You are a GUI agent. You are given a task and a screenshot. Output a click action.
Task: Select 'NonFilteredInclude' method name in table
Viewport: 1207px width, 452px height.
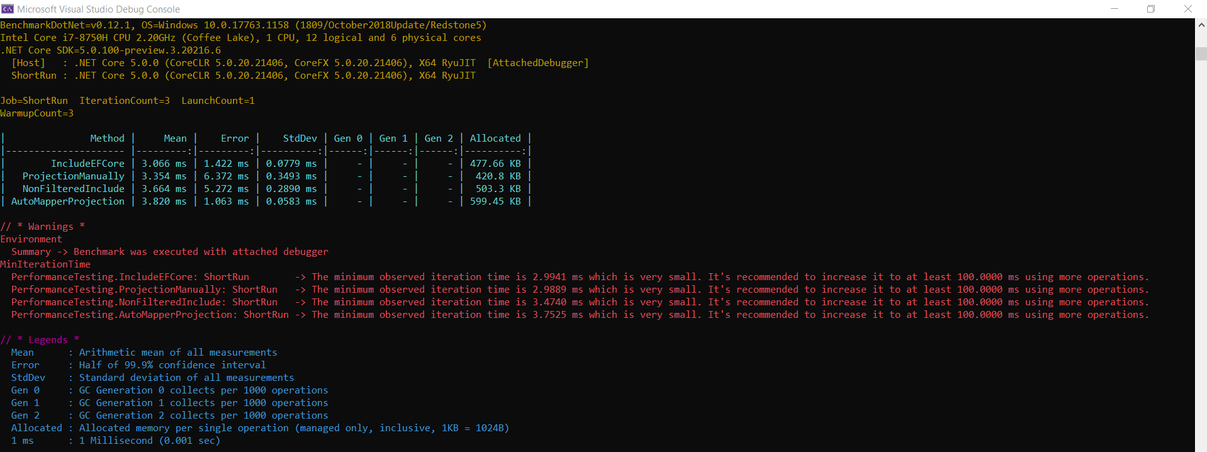(74, 189)
